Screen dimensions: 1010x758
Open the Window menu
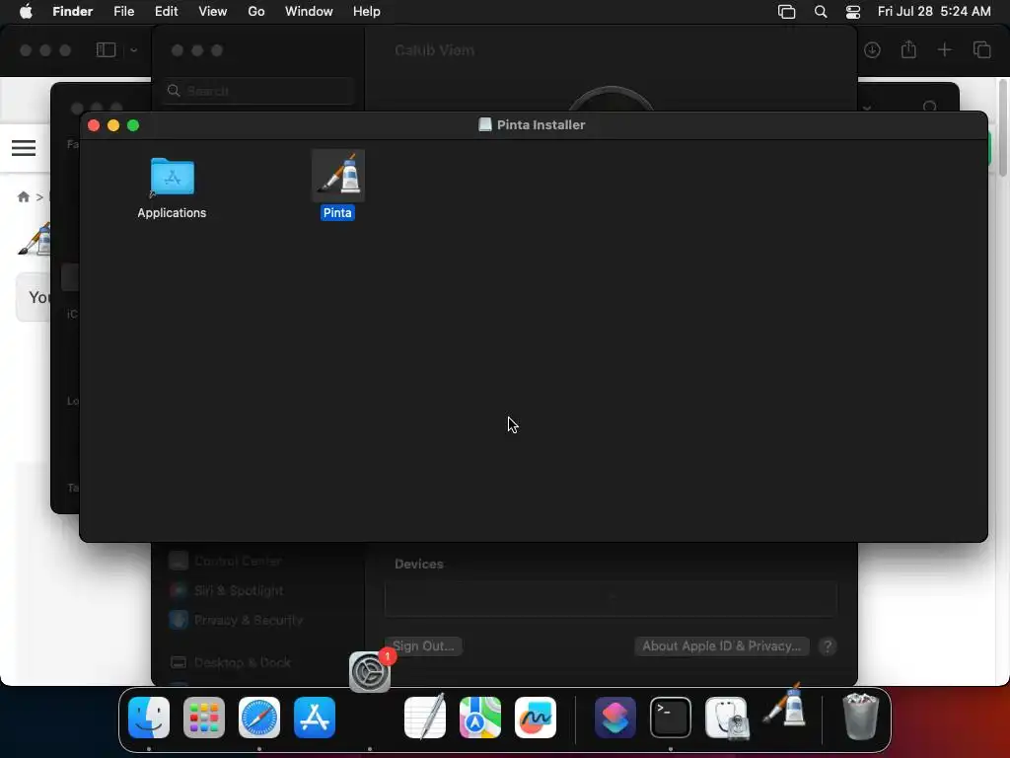tap(309, 12)
